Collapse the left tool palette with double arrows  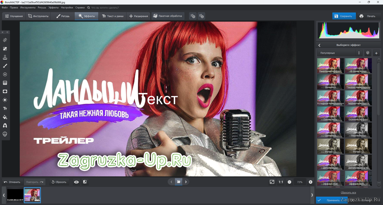[x=7, y=32]
